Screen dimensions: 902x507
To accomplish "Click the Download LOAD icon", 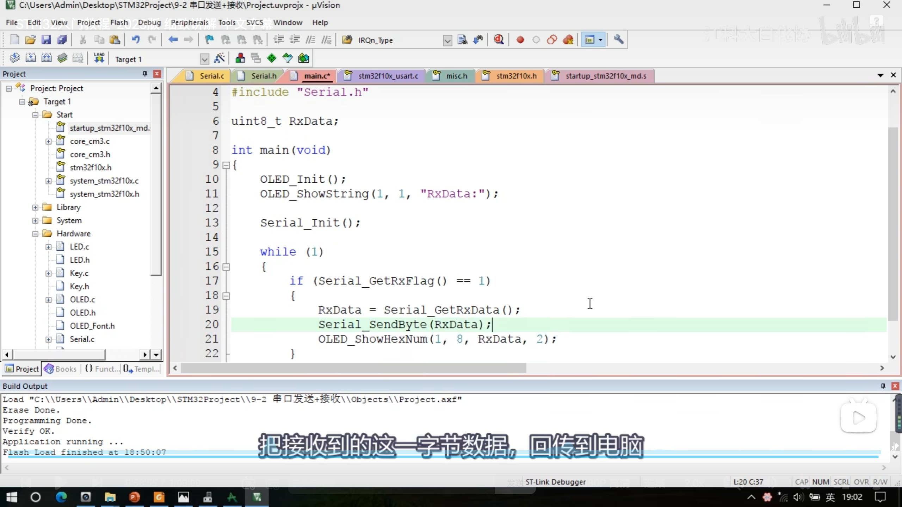I will [x=99, y=58].
